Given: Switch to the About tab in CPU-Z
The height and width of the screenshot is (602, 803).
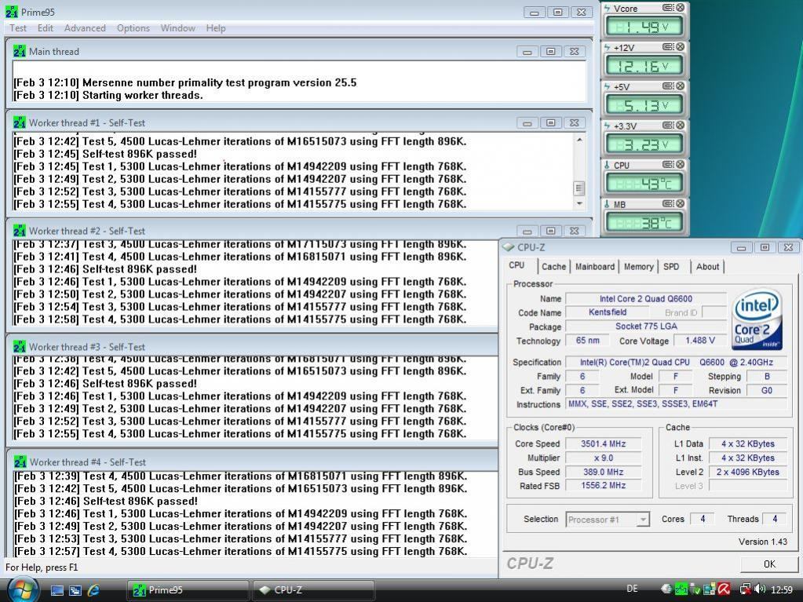Looking at the screenshot, I should pos(707,267).
